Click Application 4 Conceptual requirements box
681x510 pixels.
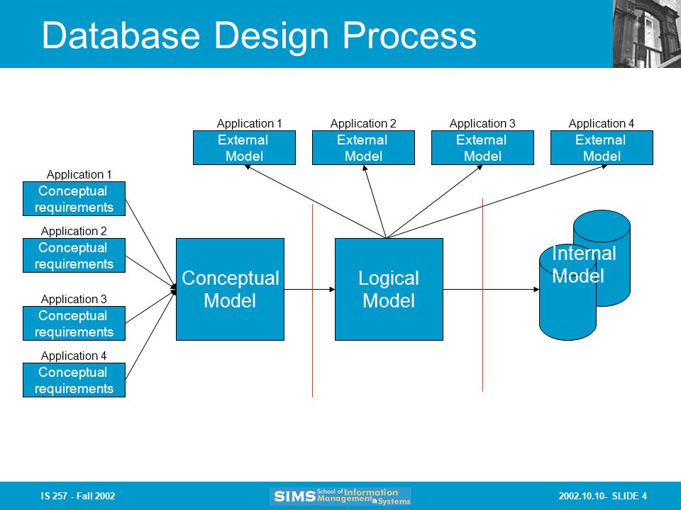coord(74,380)
